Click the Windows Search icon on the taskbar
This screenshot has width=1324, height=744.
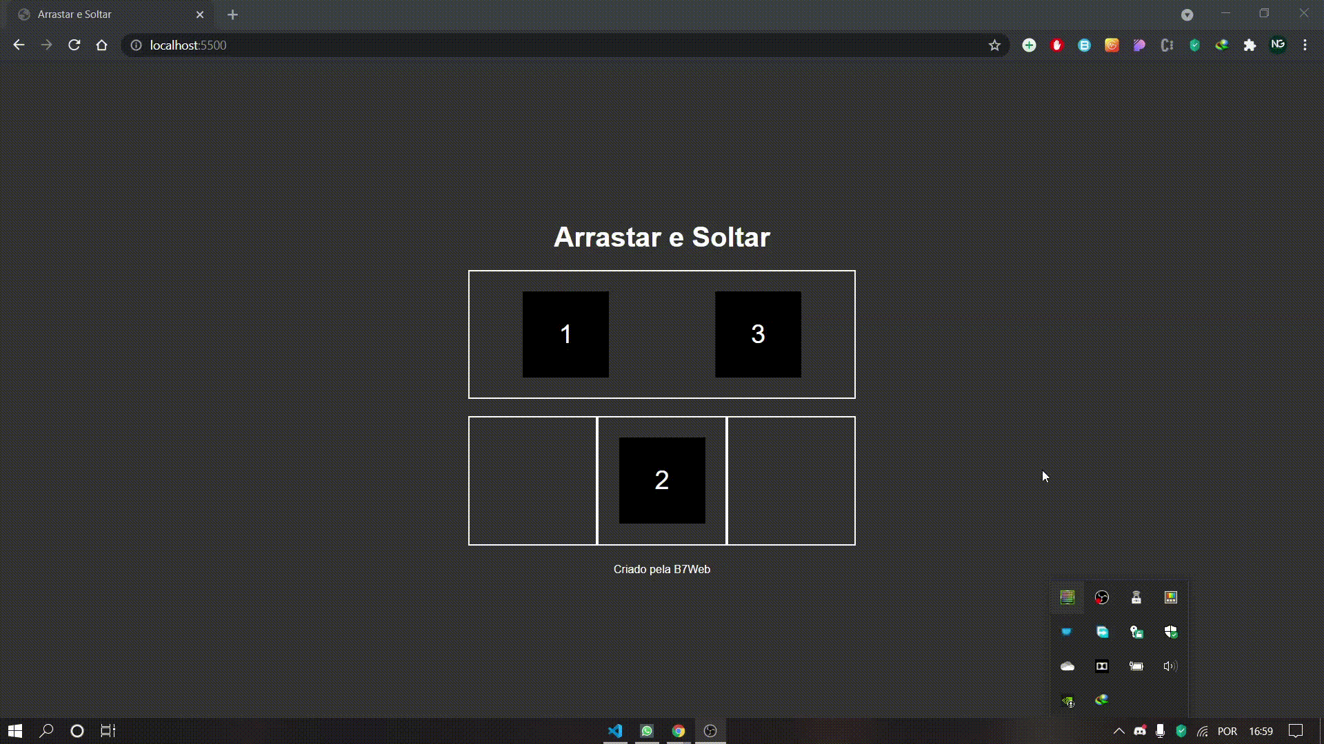pos(46,731)
